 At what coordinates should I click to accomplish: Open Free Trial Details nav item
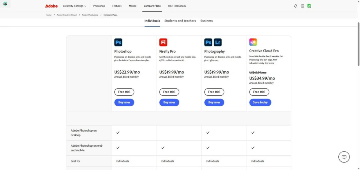coord(177,6)
